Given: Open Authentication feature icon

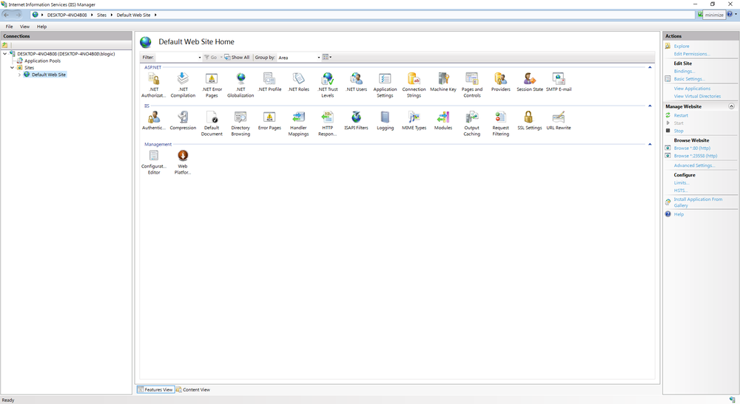Looking at the screenshot, I should pyautogui.click(x=154, y=120).
